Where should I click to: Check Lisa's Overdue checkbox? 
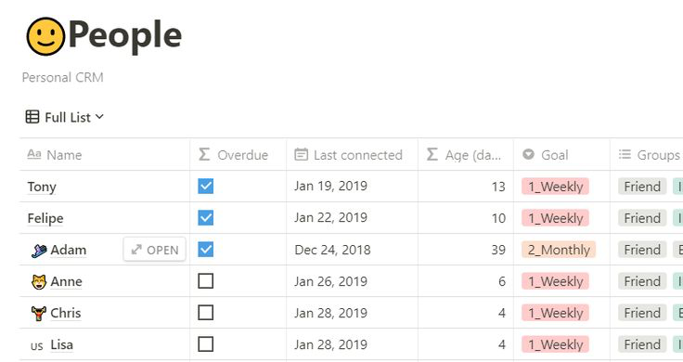pyautogui.click(x=206, y=344)
